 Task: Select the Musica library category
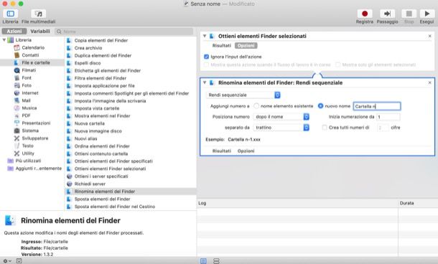coord(29,108)
